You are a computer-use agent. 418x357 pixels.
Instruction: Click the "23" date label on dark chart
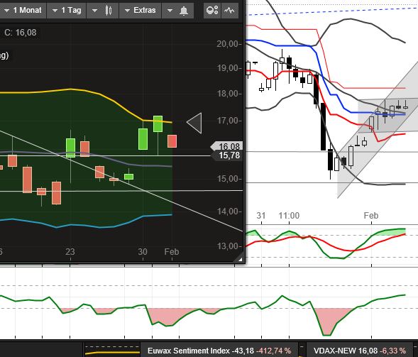click(x=70, y=252)
